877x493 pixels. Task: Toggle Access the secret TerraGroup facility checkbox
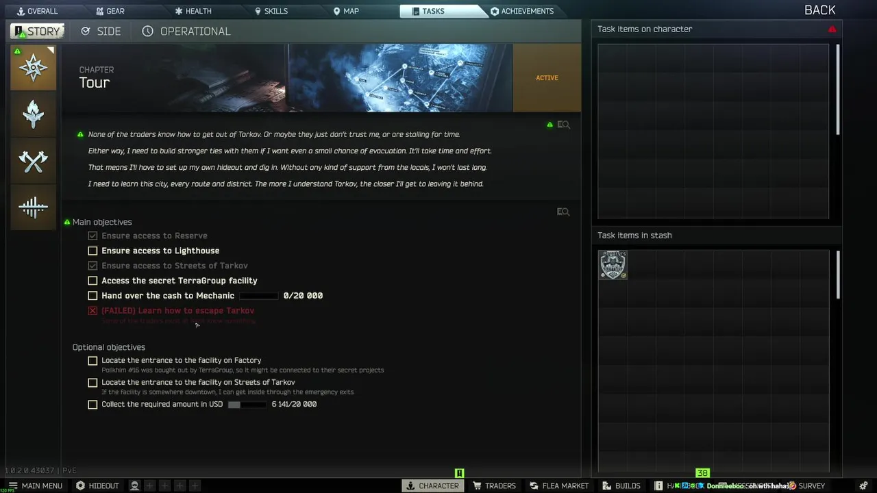tap(92, 281)
